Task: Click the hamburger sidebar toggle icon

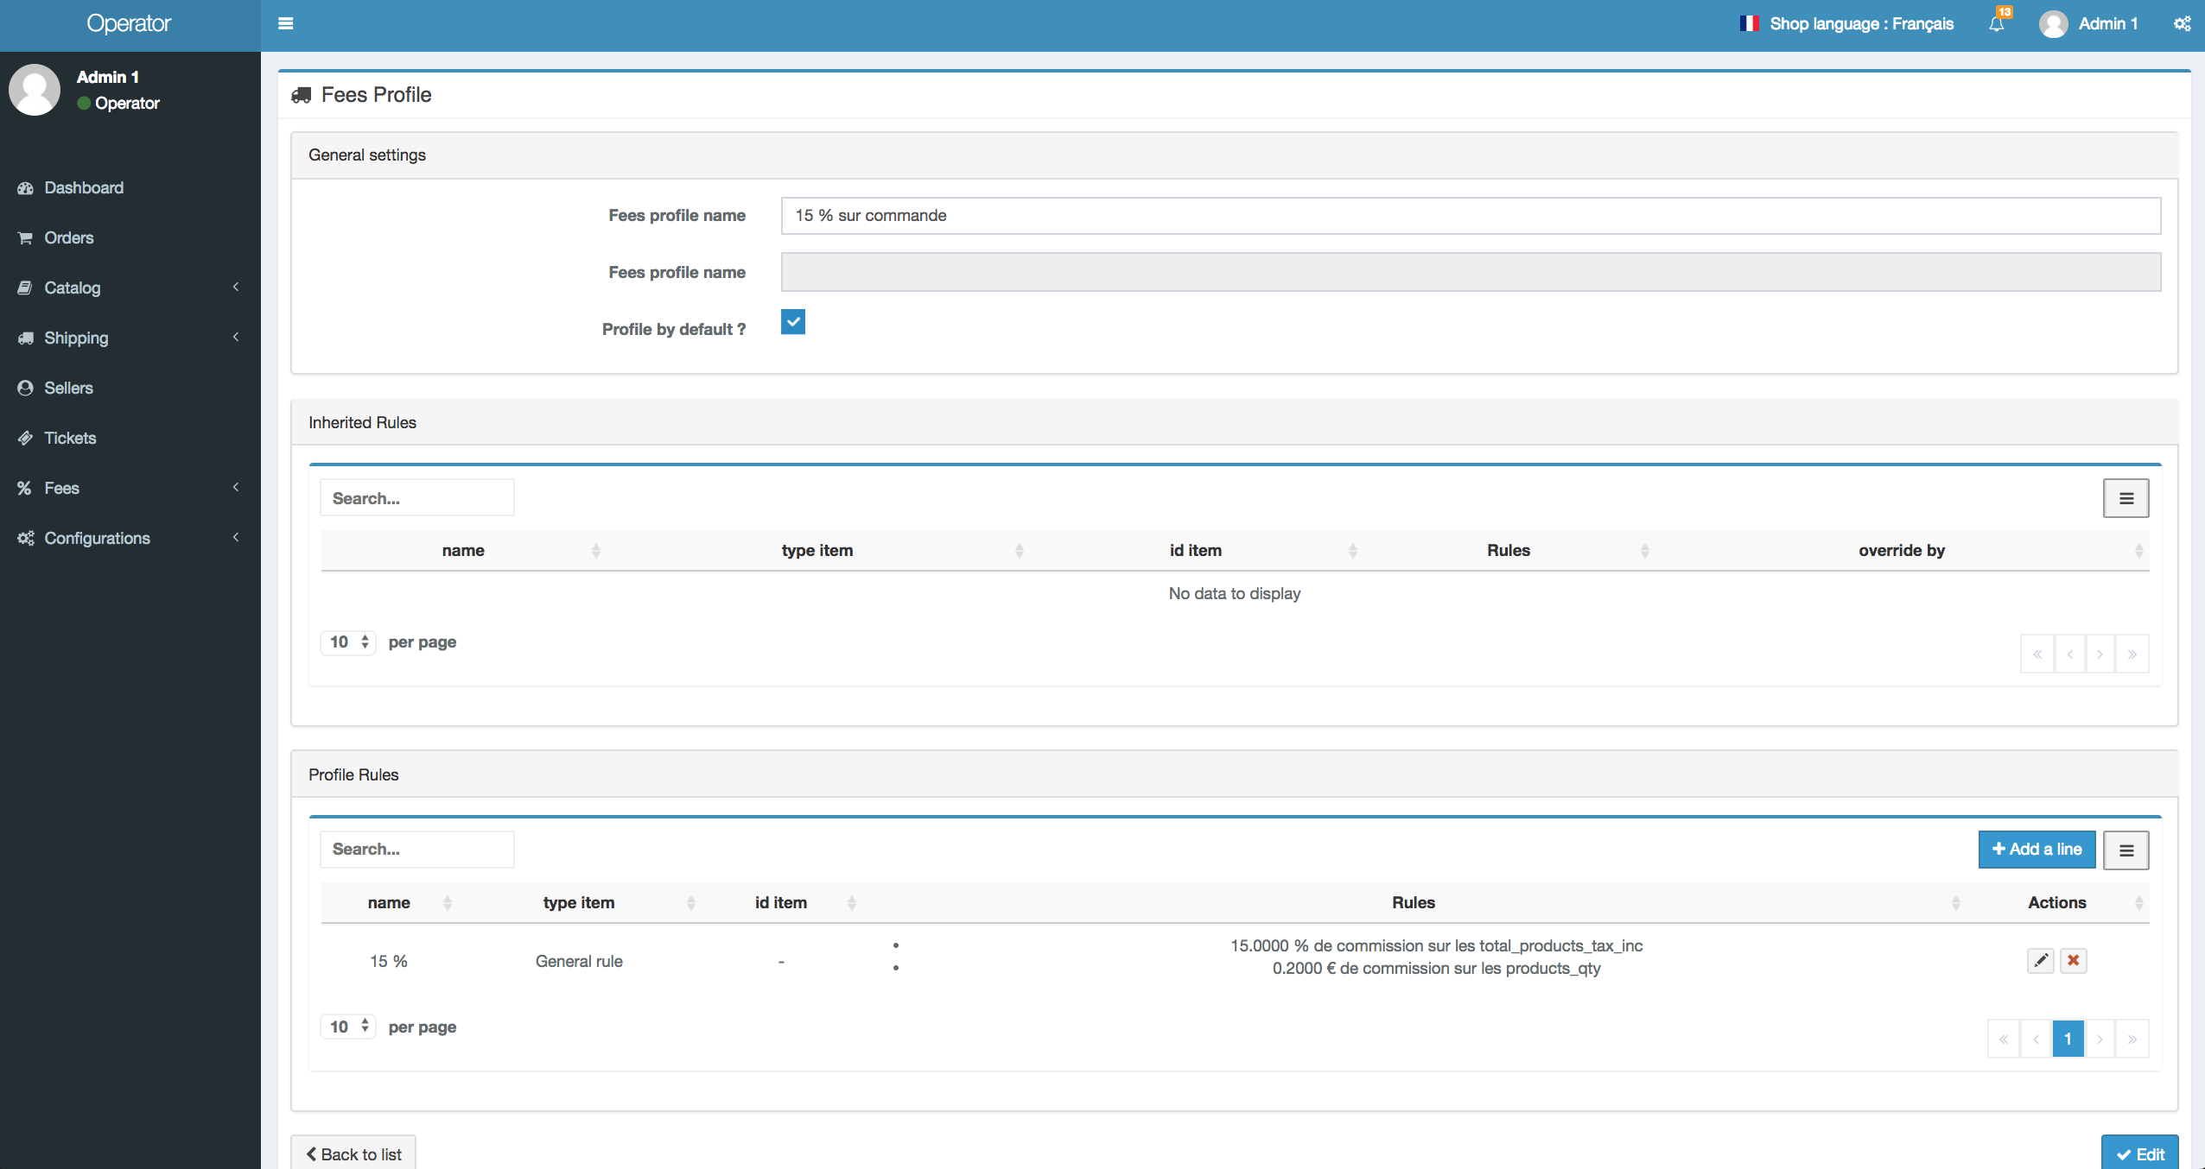Action: click(285, 23)
